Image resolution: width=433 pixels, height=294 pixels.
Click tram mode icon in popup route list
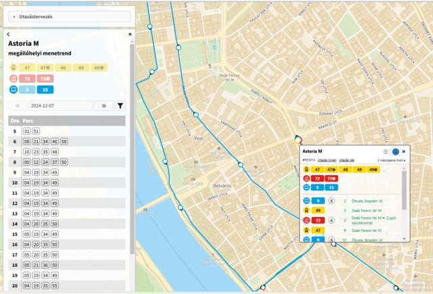point(306,170)
